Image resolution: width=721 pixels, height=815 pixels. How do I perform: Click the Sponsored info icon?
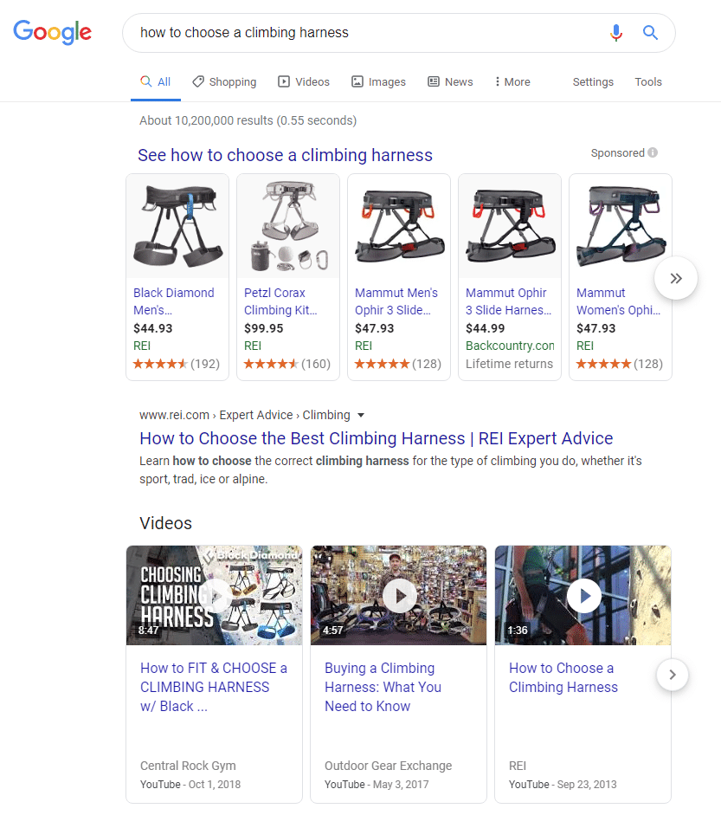point(653,152)
